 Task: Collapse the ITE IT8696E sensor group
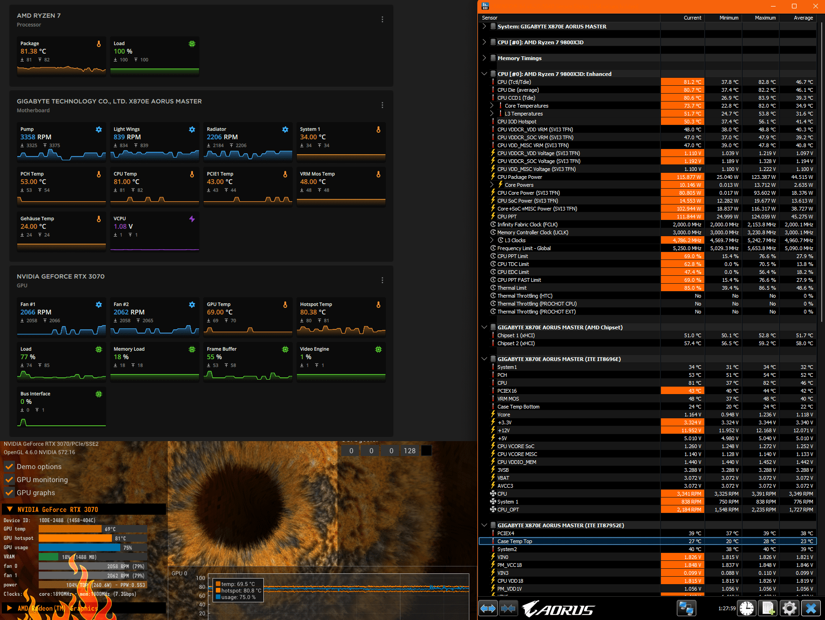click(x=484, y=359)
